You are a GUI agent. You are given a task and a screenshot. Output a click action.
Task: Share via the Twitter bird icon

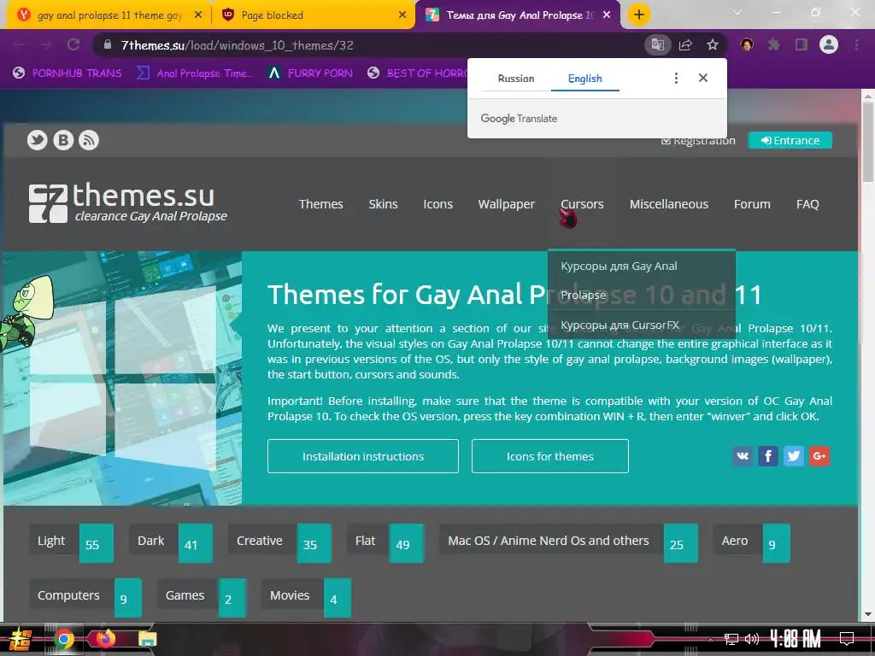794,456
